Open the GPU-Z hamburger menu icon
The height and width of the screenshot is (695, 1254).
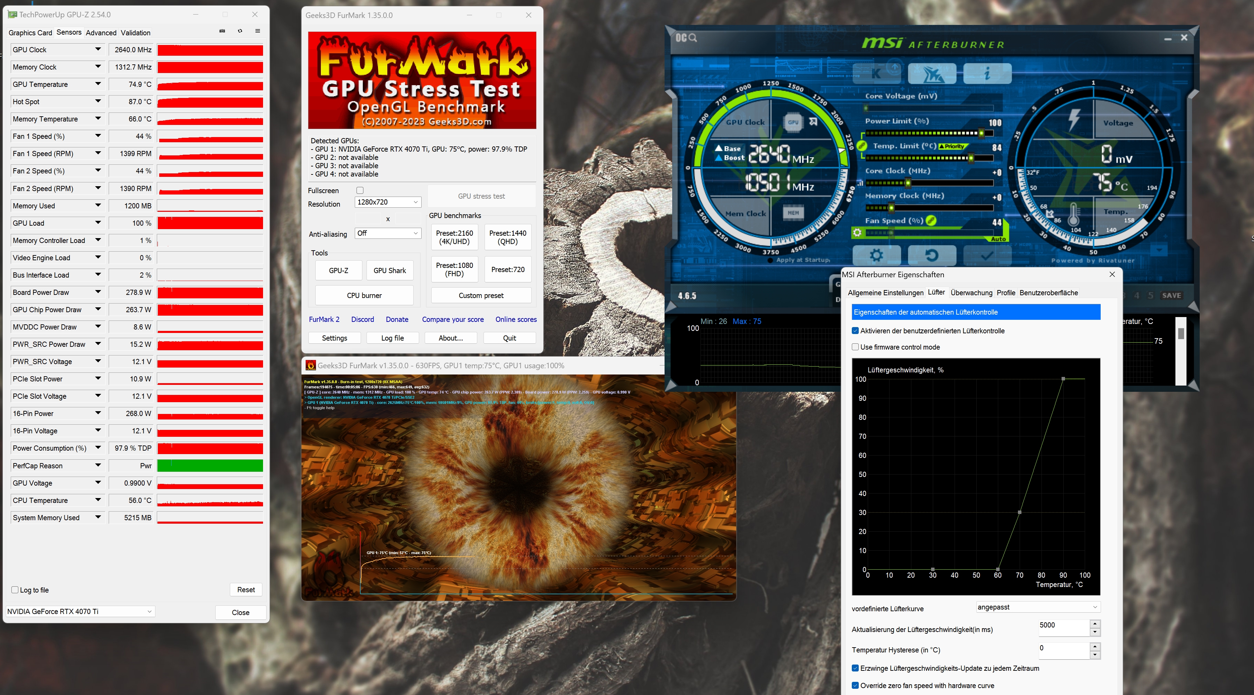click(x=258, y=31)
